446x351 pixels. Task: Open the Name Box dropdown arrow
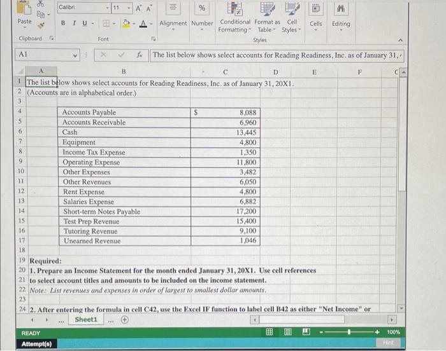(x=75, y=55)
